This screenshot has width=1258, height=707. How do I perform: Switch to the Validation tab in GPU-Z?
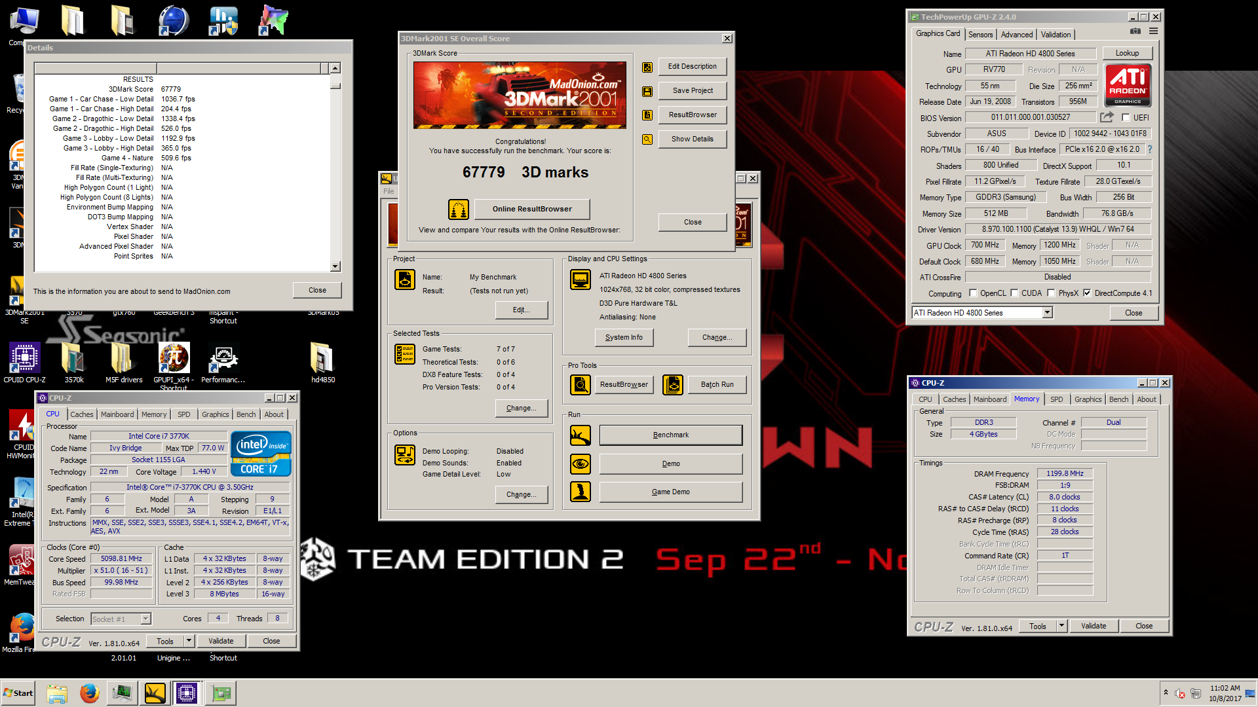click(1056, 35)
